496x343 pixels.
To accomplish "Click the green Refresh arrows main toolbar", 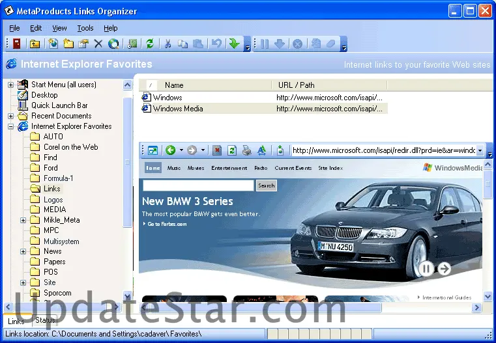I will tap(150, 44).
